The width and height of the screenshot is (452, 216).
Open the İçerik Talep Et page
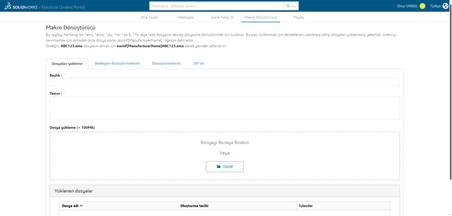223,17
